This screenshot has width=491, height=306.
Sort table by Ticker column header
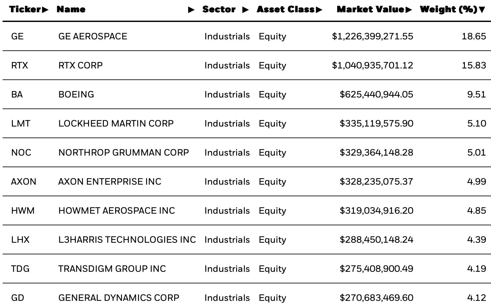coord(25,9)
